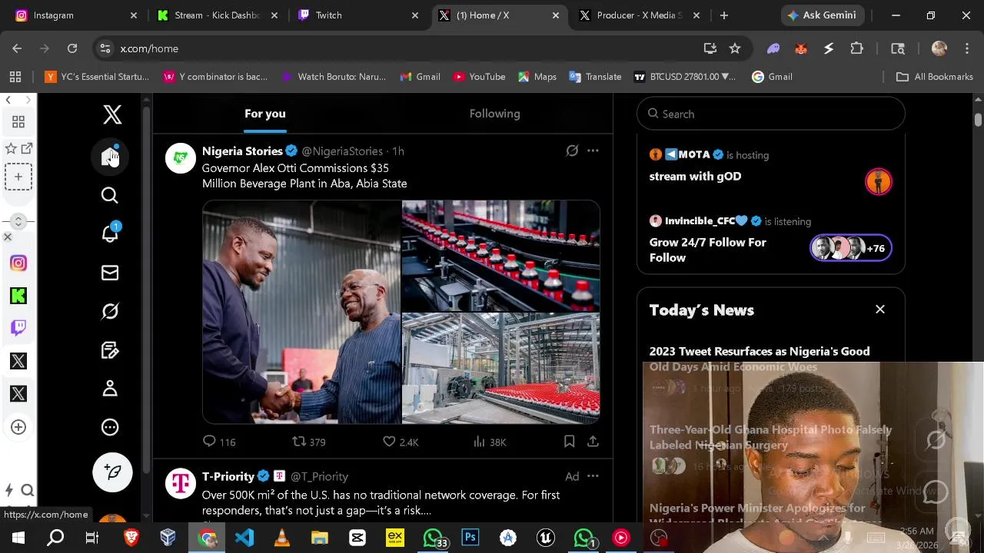984x553 pixels.
Task: Like the Nigeria Stories post
Action: click(401, 442)
